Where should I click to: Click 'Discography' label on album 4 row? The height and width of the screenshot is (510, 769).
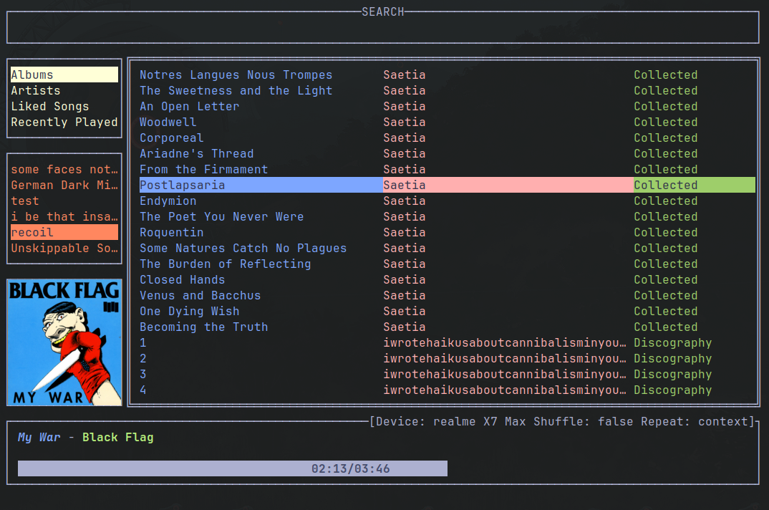(672, 390)
